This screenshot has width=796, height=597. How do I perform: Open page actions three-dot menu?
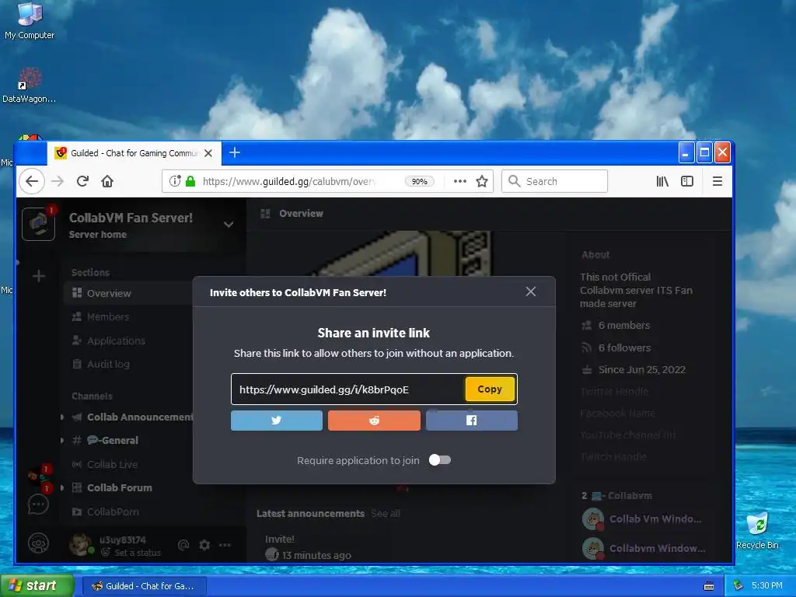460,181
